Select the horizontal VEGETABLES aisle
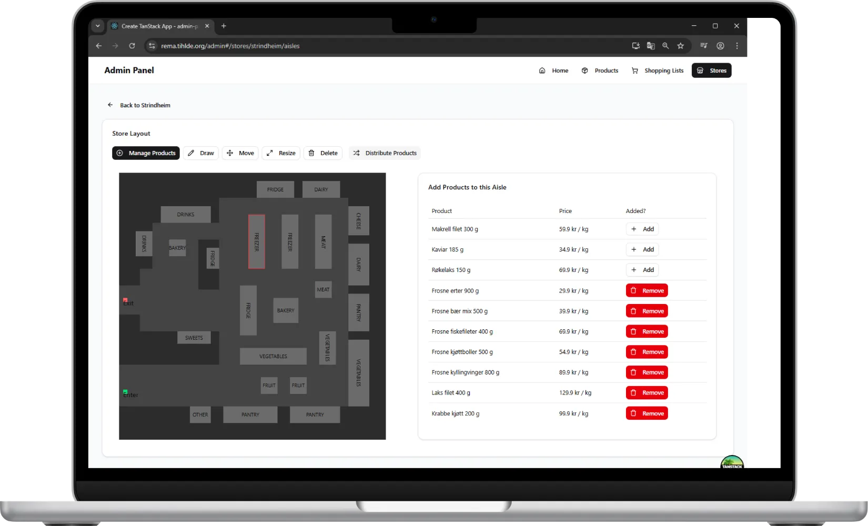868x526 pixels. [273, 356]
